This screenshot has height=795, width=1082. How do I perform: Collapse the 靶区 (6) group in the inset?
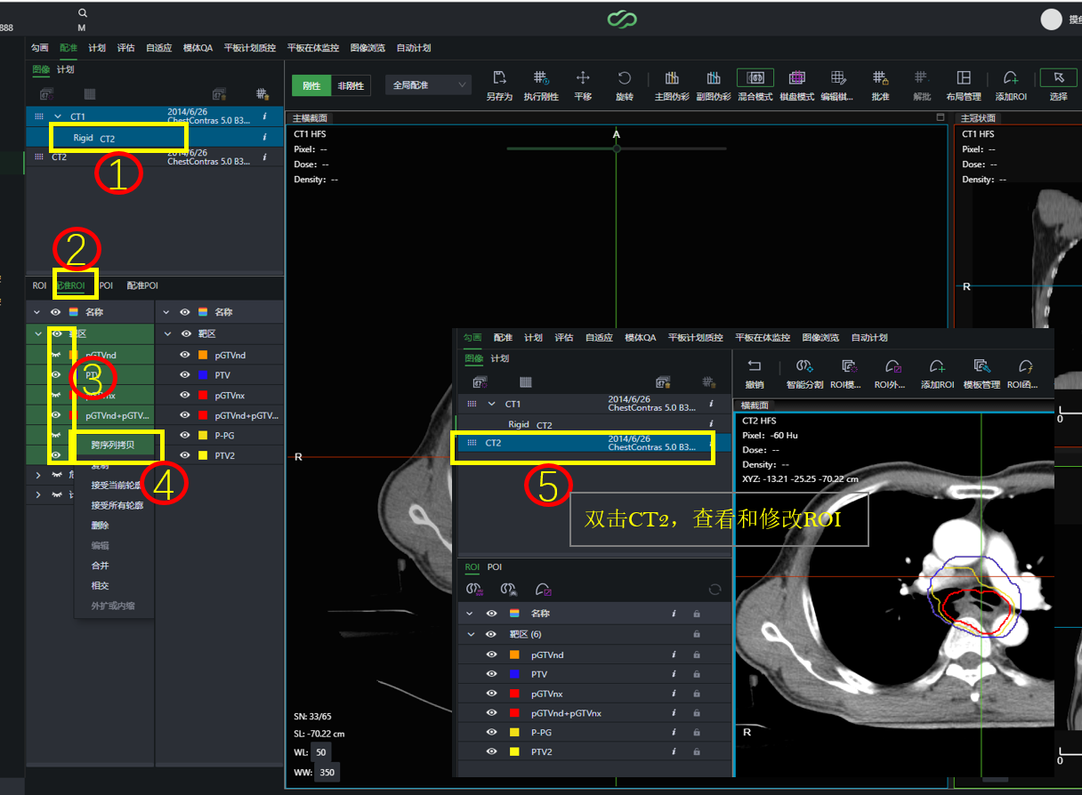click(471, 634)
